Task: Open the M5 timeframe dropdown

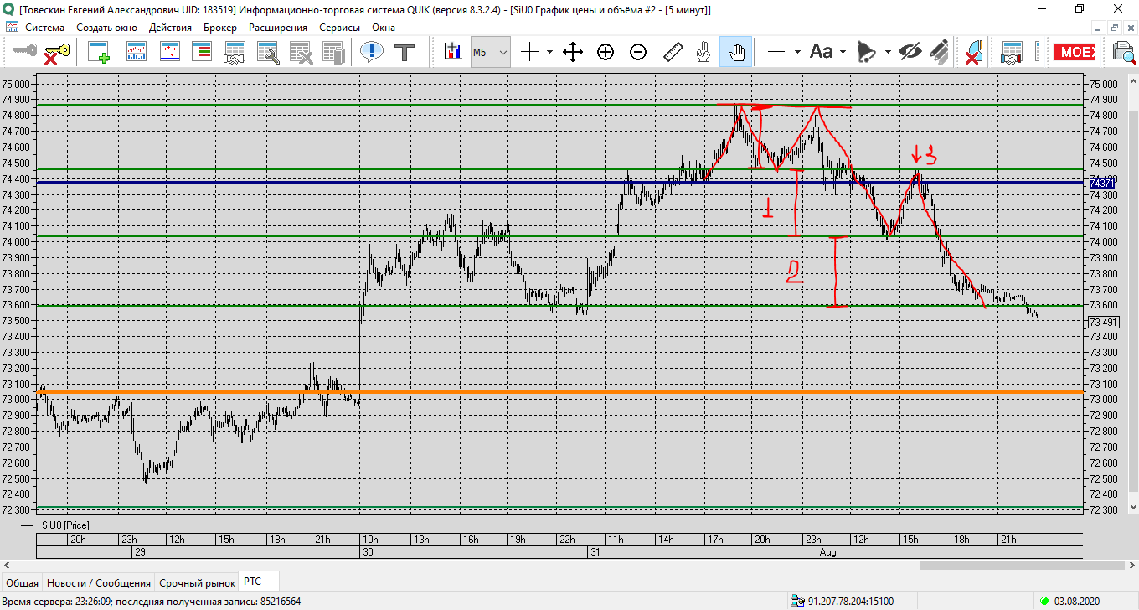Action: 490,53
